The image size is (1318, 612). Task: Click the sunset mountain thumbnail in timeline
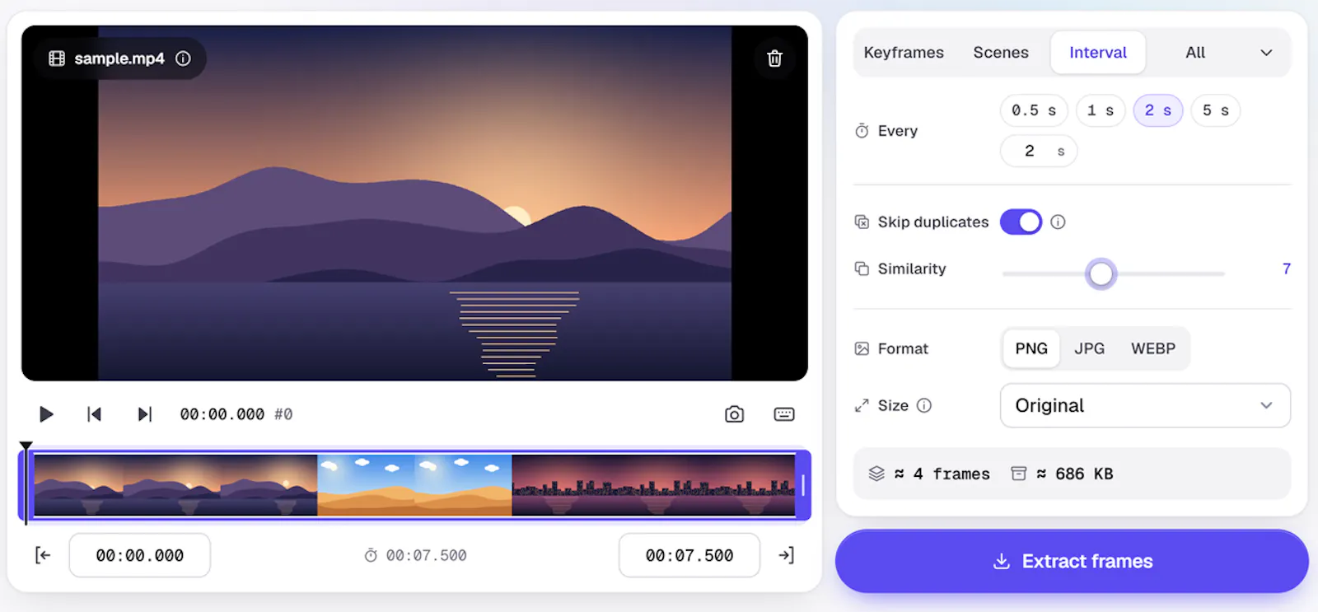click(x=175, y=485)
